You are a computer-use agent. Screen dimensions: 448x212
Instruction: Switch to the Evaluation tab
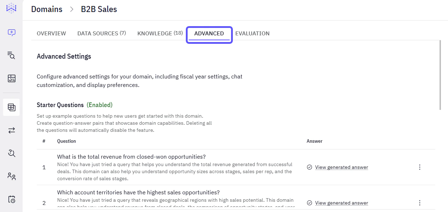[x=252, y=34]
